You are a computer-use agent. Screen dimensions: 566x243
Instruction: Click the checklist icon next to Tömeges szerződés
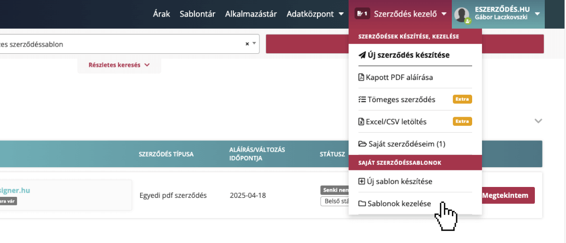click(362, 99)
